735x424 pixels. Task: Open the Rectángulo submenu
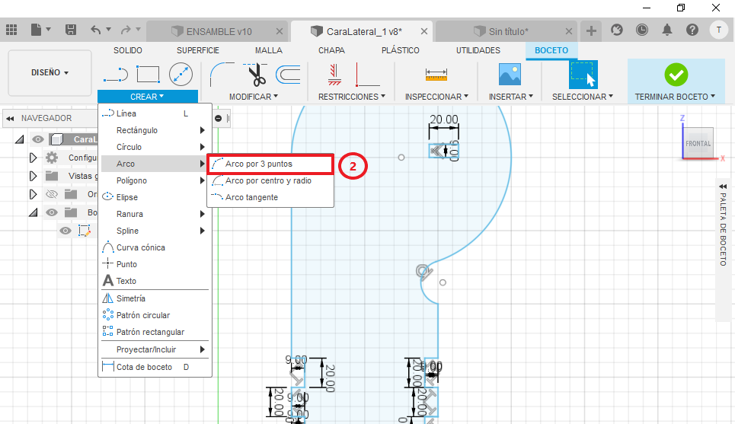pyautogui.click(x=155, y=130)
